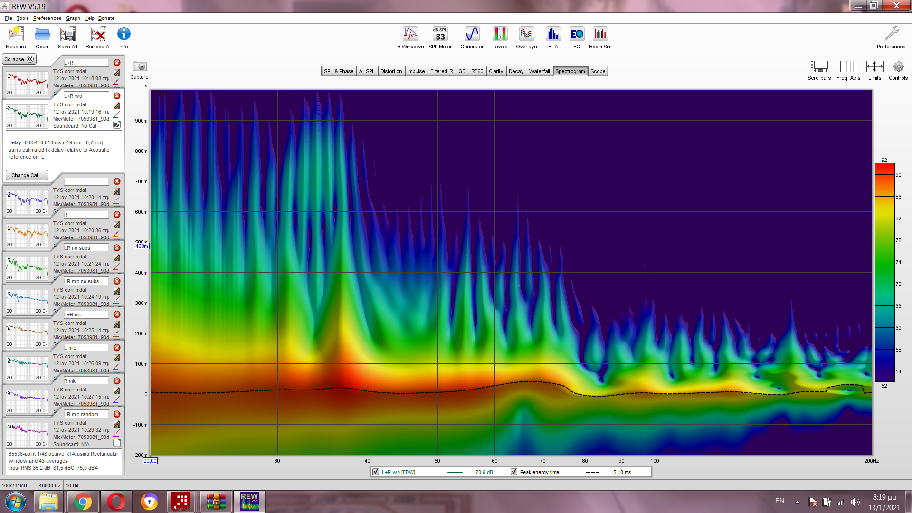Screen dimensions: 912x513
Task: Open graph Controls gear
Action: click(898, 70)
